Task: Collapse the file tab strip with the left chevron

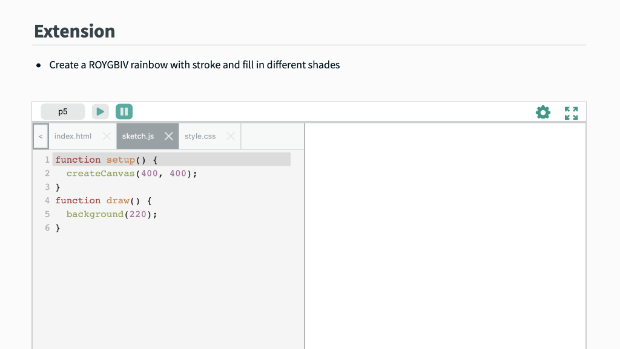Action: 40,136
